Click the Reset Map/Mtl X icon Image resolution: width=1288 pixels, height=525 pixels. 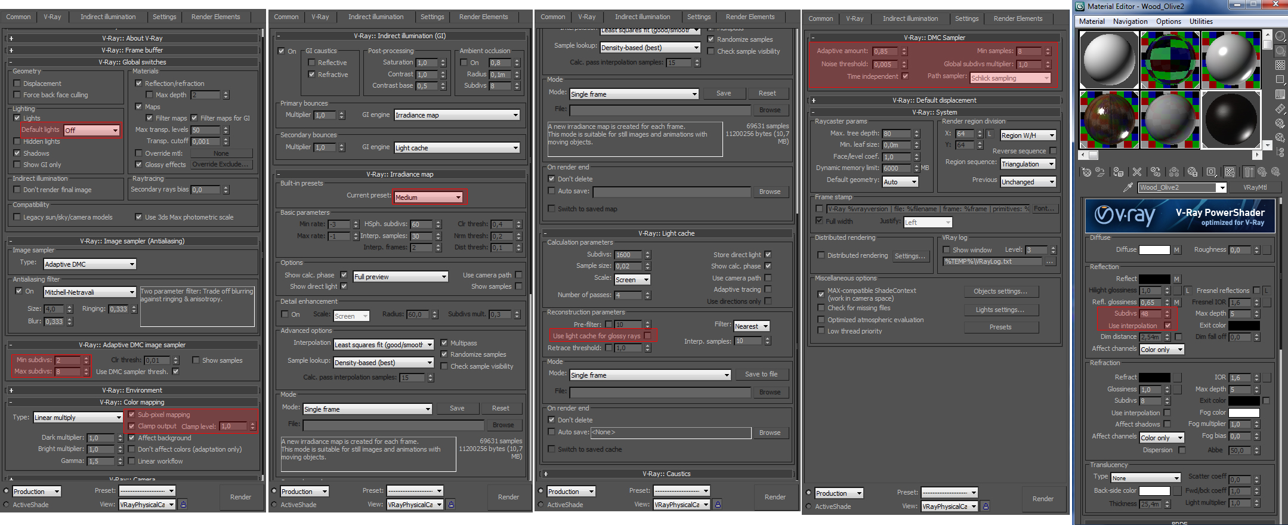(1137, 172)
